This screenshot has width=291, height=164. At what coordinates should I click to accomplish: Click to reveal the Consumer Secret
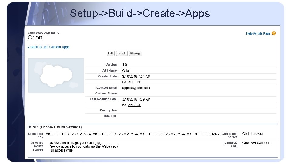pos(253,134)
